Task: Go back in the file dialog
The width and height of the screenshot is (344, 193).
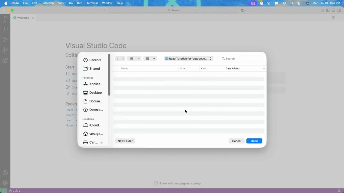Action: (x=117, y=58)
